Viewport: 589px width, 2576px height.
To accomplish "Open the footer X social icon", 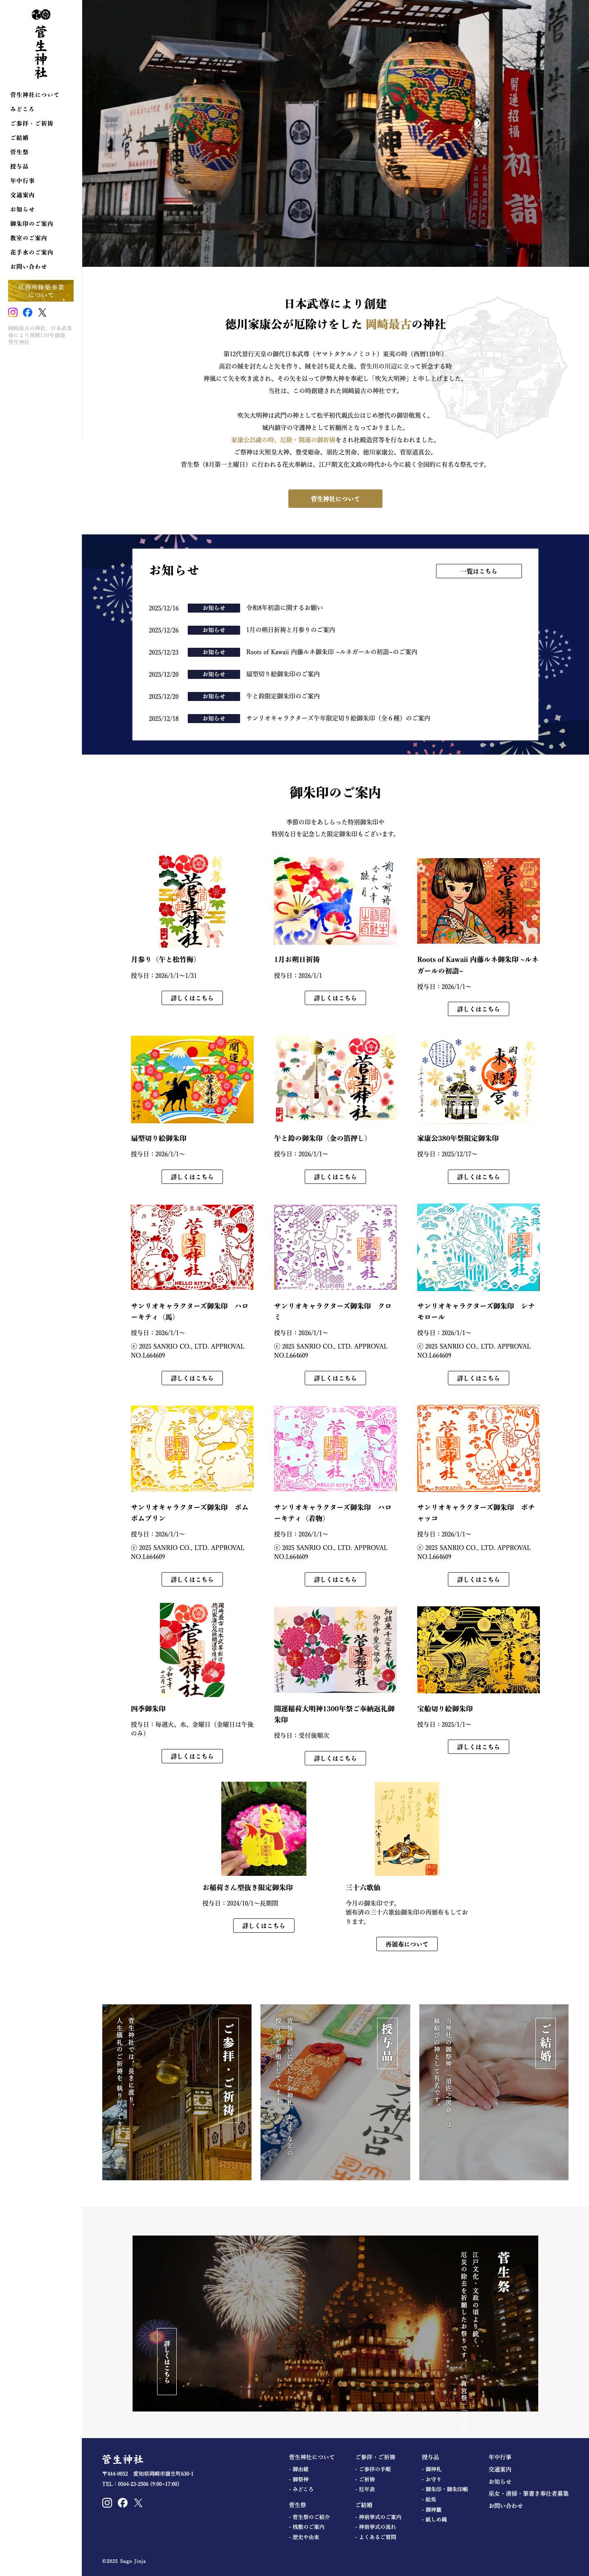I will (x=138, y=2503).
